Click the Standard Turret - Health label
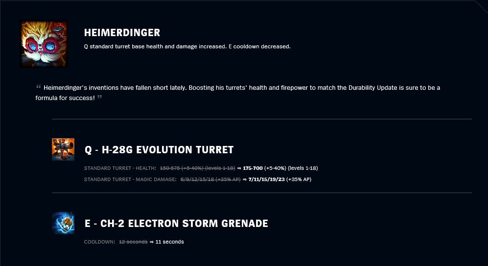 120,168
